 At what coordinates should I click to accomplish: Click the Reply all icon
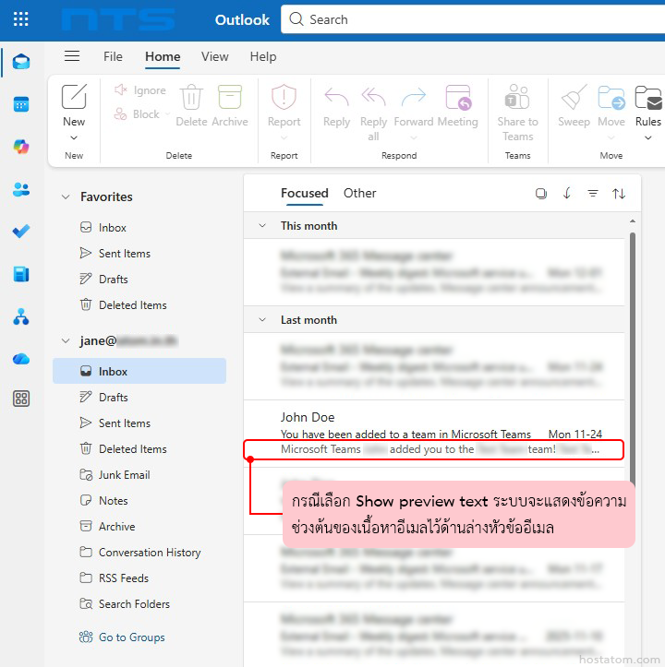374,97
